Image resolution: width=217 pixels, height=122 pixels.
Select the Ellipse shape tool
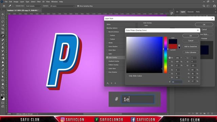3,80
